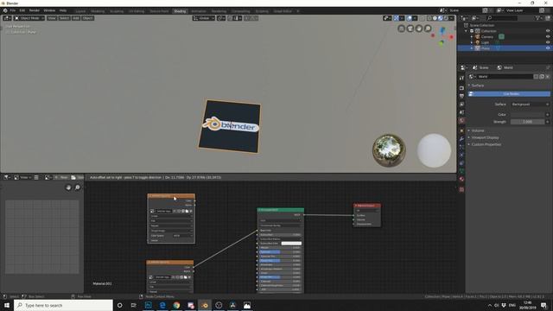Image resolution: width=553 pixels, height=311 pixels.
Task: Open the Output properties tab
Action: click(x=461, y=96)
